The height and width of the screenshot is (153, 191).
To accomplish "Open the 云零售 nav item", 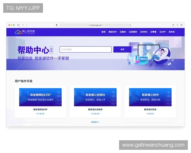I will (x=153, y=32).
